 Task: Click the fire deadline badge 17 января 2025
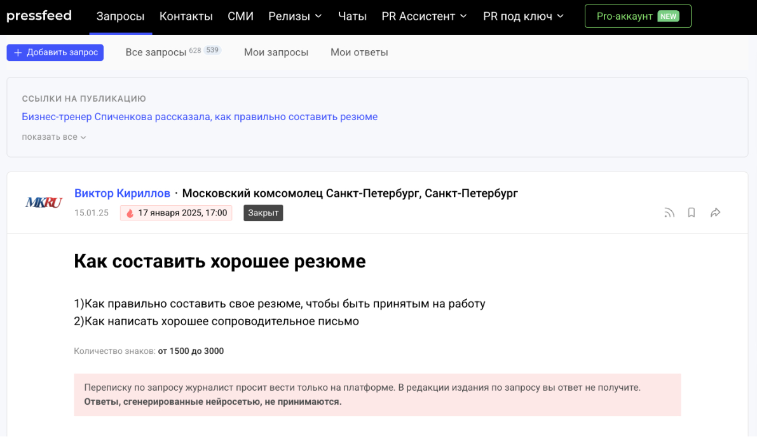click(176, 213)
